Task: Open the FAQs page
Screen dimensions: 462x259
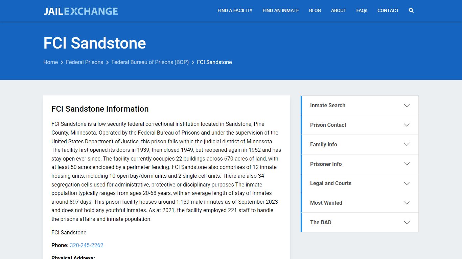Action: coord(362,10)
